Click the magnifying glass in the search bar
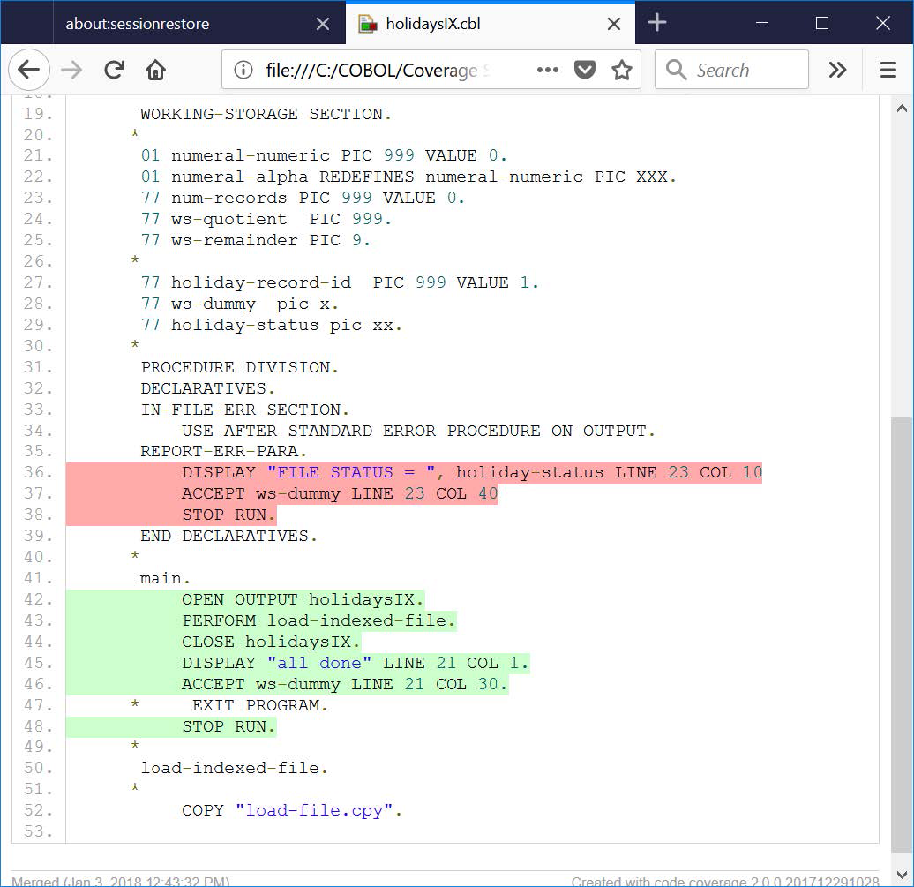The height and width of the screenshot is (887, 914). coord(676,69)
